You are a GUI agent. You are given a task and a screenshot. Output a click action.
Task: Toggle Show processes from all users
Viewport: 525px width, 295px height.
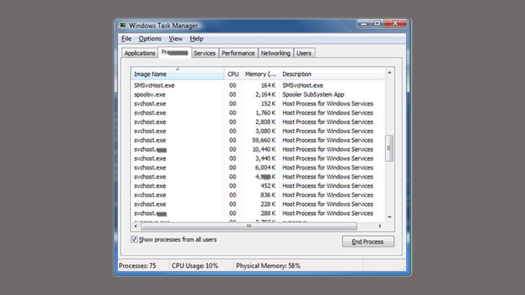pos(134,239)
